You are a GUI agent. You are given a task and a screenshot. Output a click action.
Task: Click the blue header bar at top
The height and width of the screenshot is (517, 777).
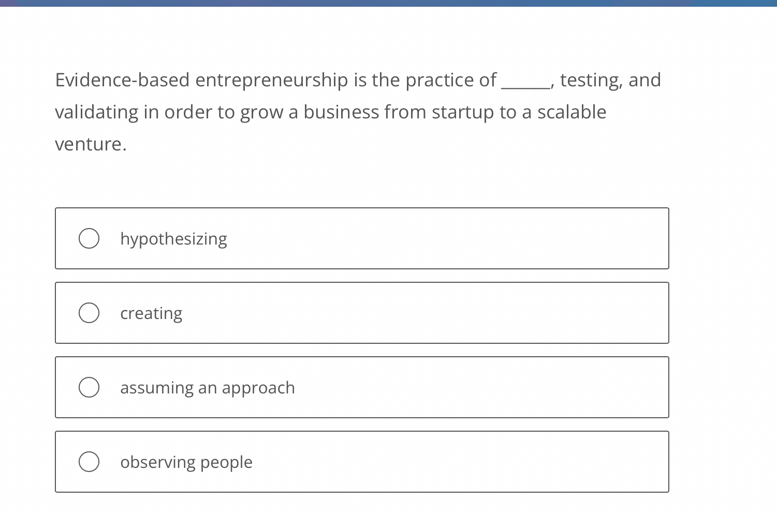(x=388, y=4)
